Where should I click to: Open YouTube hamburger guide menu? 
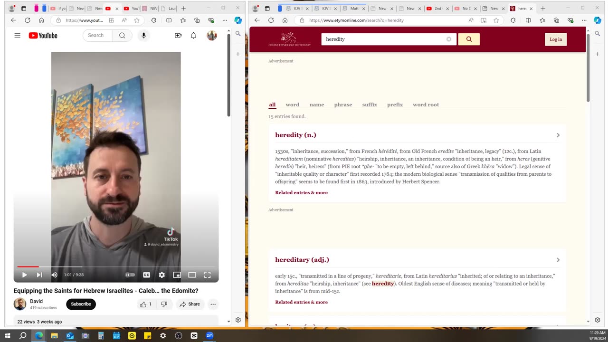coord(18,36)
